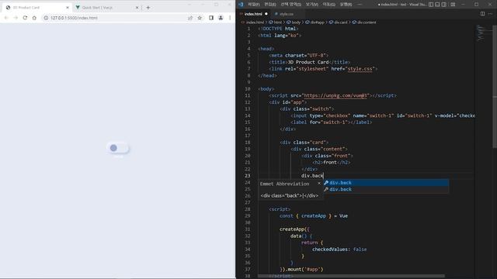
Task: Click the editor minimap
Action: tap(482, 33)
